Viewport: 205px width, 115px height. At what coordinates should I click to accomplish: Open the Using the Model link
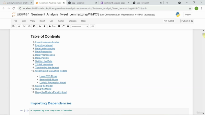click(x=43, y=89)
